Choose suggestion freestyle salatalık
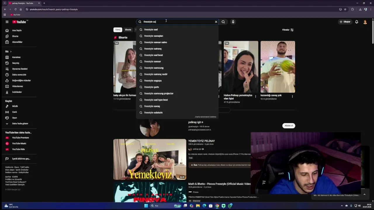The height and width of the screenshot is (210, 374). click(177, 113)
